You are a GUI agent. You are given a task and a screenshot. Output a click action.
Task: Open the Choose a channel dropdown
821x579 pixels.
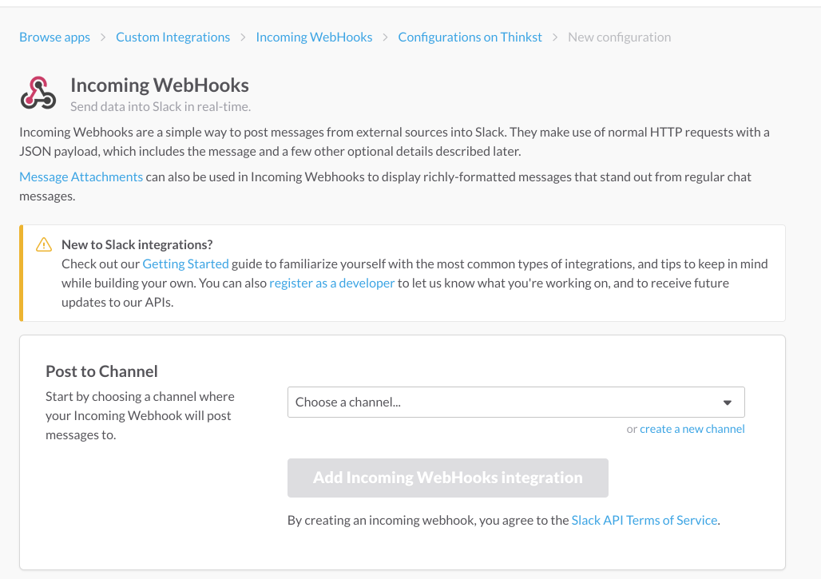pyautogui.click(x=515, y=403)
